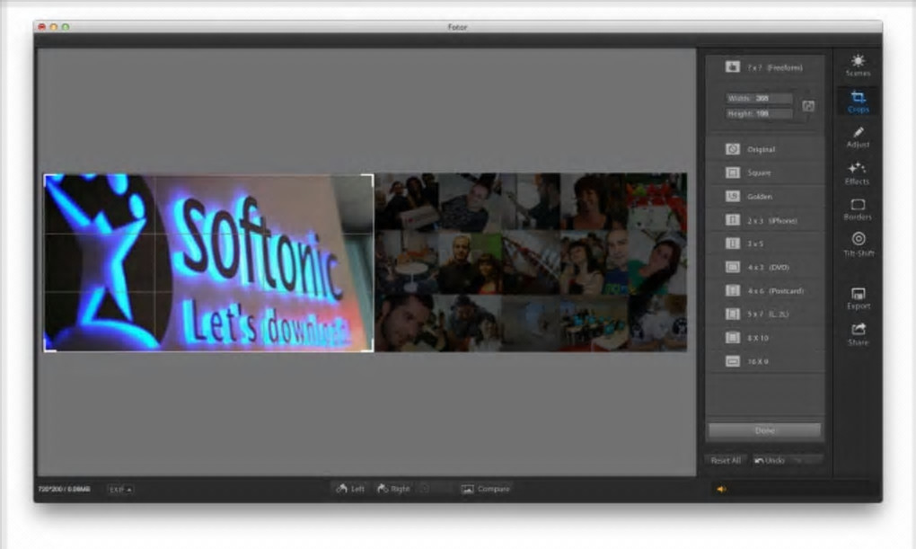Screen dimensions: 916x549
Task: Toggle the aspect ratio lock icon
Action: 808,106
